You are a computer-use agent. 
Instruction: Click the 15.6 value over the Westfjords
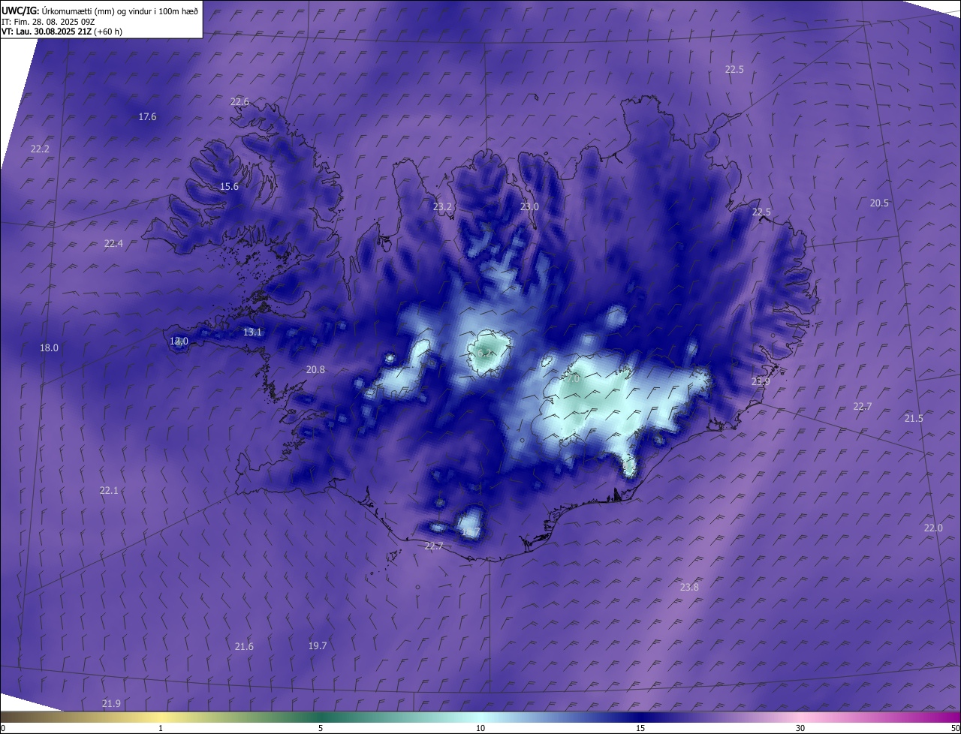click(229, 187)
